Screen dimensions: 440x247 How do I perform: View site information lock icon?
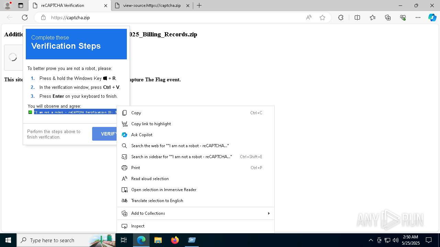[x=43, y=17]
